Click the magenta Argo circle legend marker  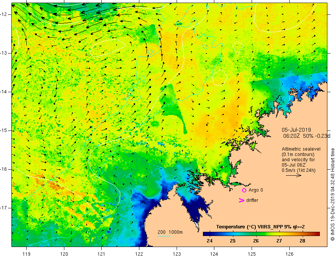point(244,190)
